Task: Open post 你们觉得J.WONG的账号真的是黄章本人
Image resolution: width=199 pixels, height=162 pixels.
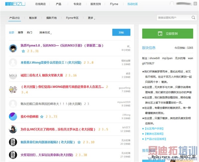Action: tap(62, 87)
